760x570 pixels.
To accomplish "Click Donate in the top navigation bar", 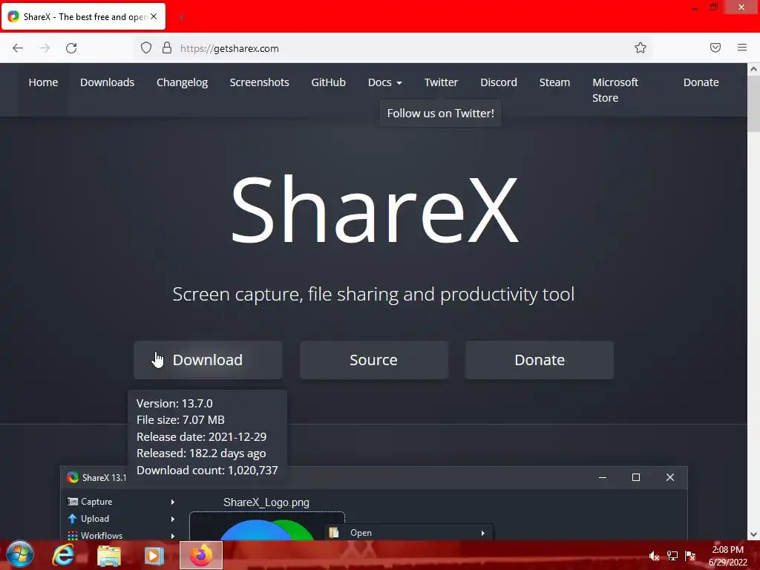I will pos(701,82).
